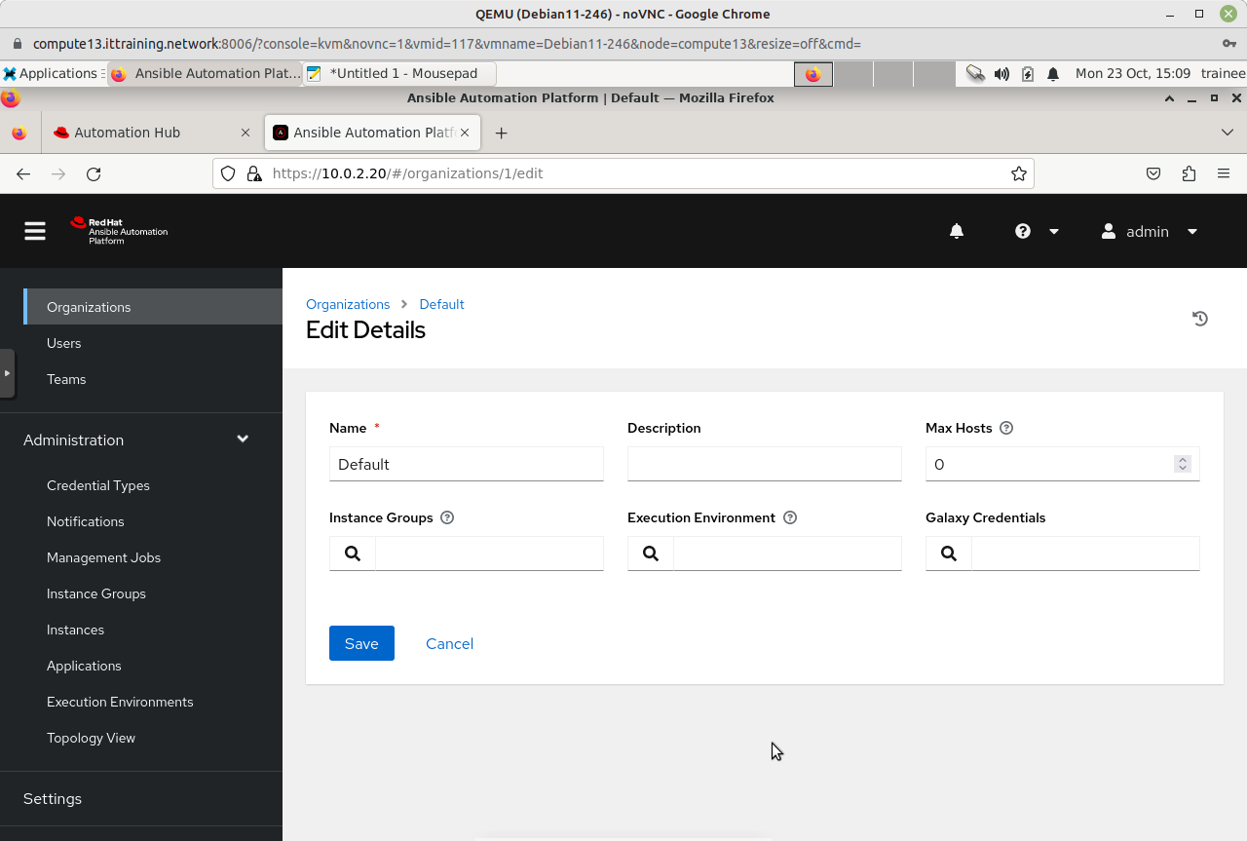Save the organization details

click(361, 643)
